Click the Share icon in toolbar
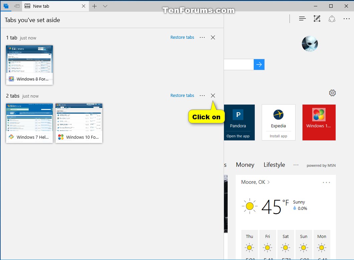 pos(332,19)
